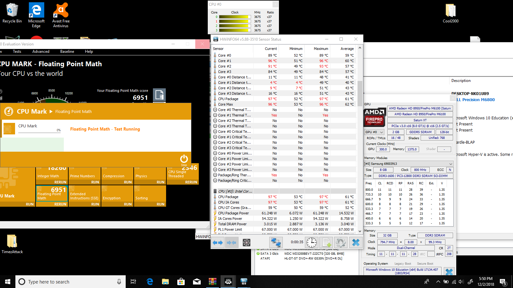Image resolution: width=513 pixels, height=288 pixels.
Task: Click RUN on the Encryption tile
Action: (128, 204)
